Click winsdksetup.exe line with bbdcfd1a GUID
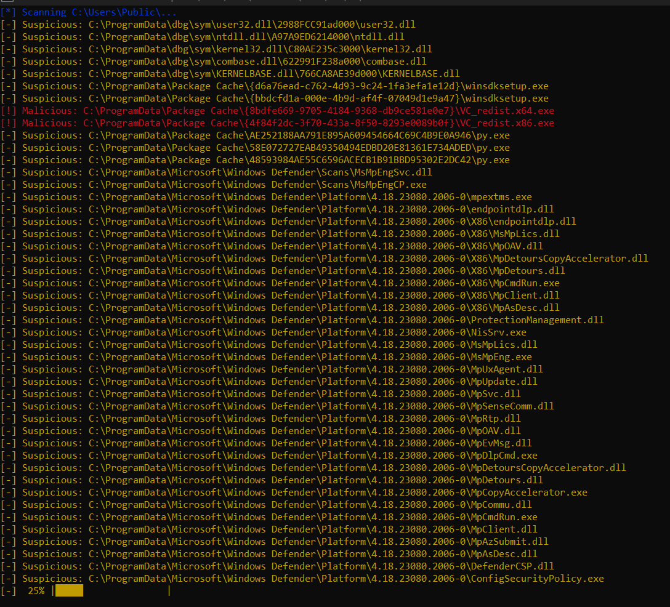 274,98
